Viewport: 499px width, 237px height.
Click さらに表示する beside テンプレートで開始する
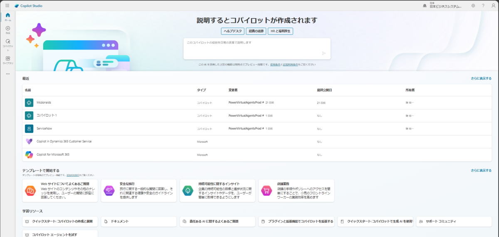(481, 170)
